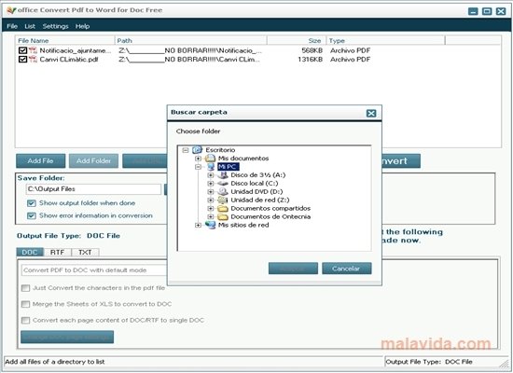Screen dimensions: 513x373
Task: Collapse the Mi PC node
Action: [198, 167]
